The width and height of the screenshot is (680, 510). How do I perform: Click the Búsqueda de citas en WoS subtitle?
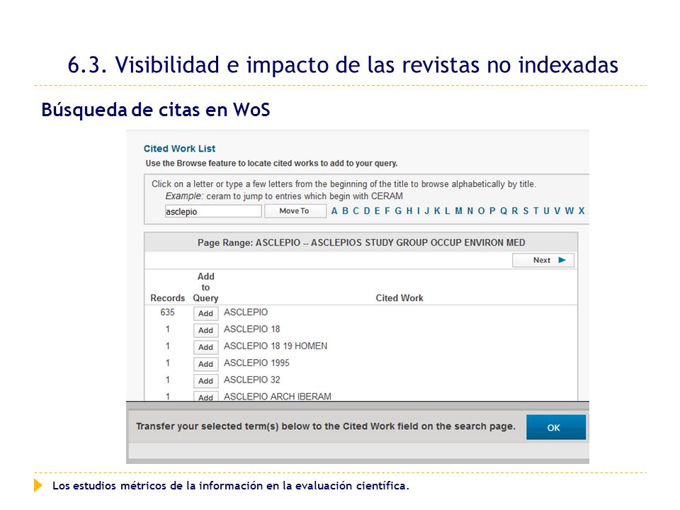pyautogui.click(x=156, y=110)
